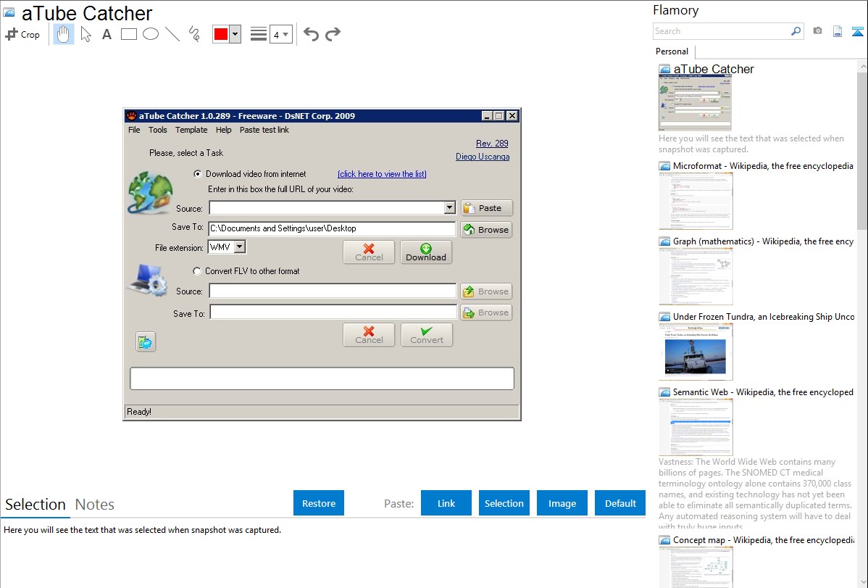Screen dimensions: 868x588
Task: Select the arrow pointer tool
Action: 85,34
